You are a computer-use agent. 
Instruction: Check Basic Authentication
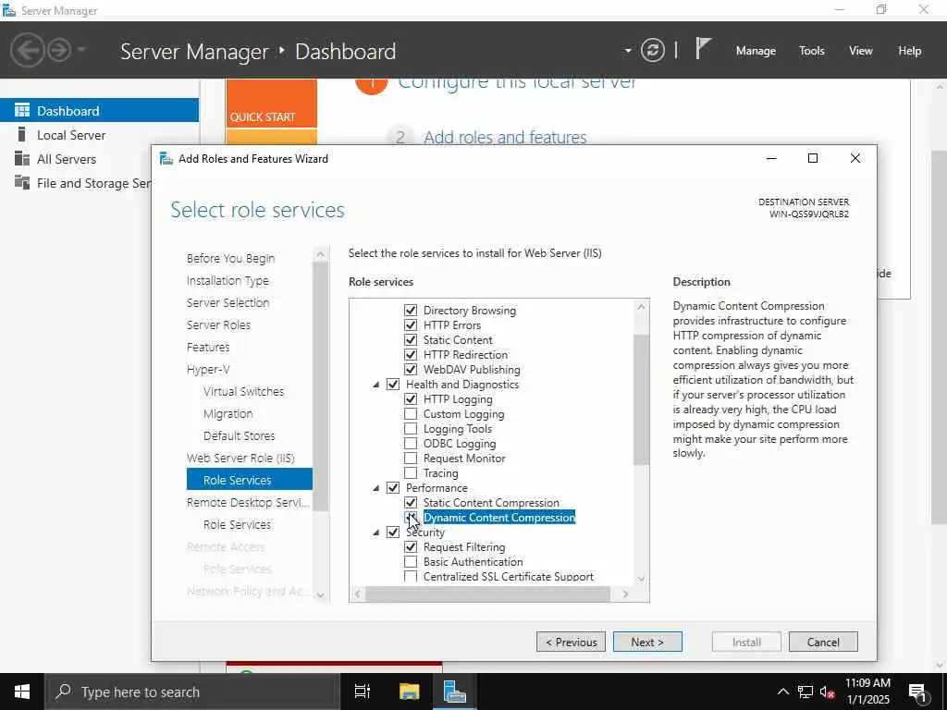411,561
